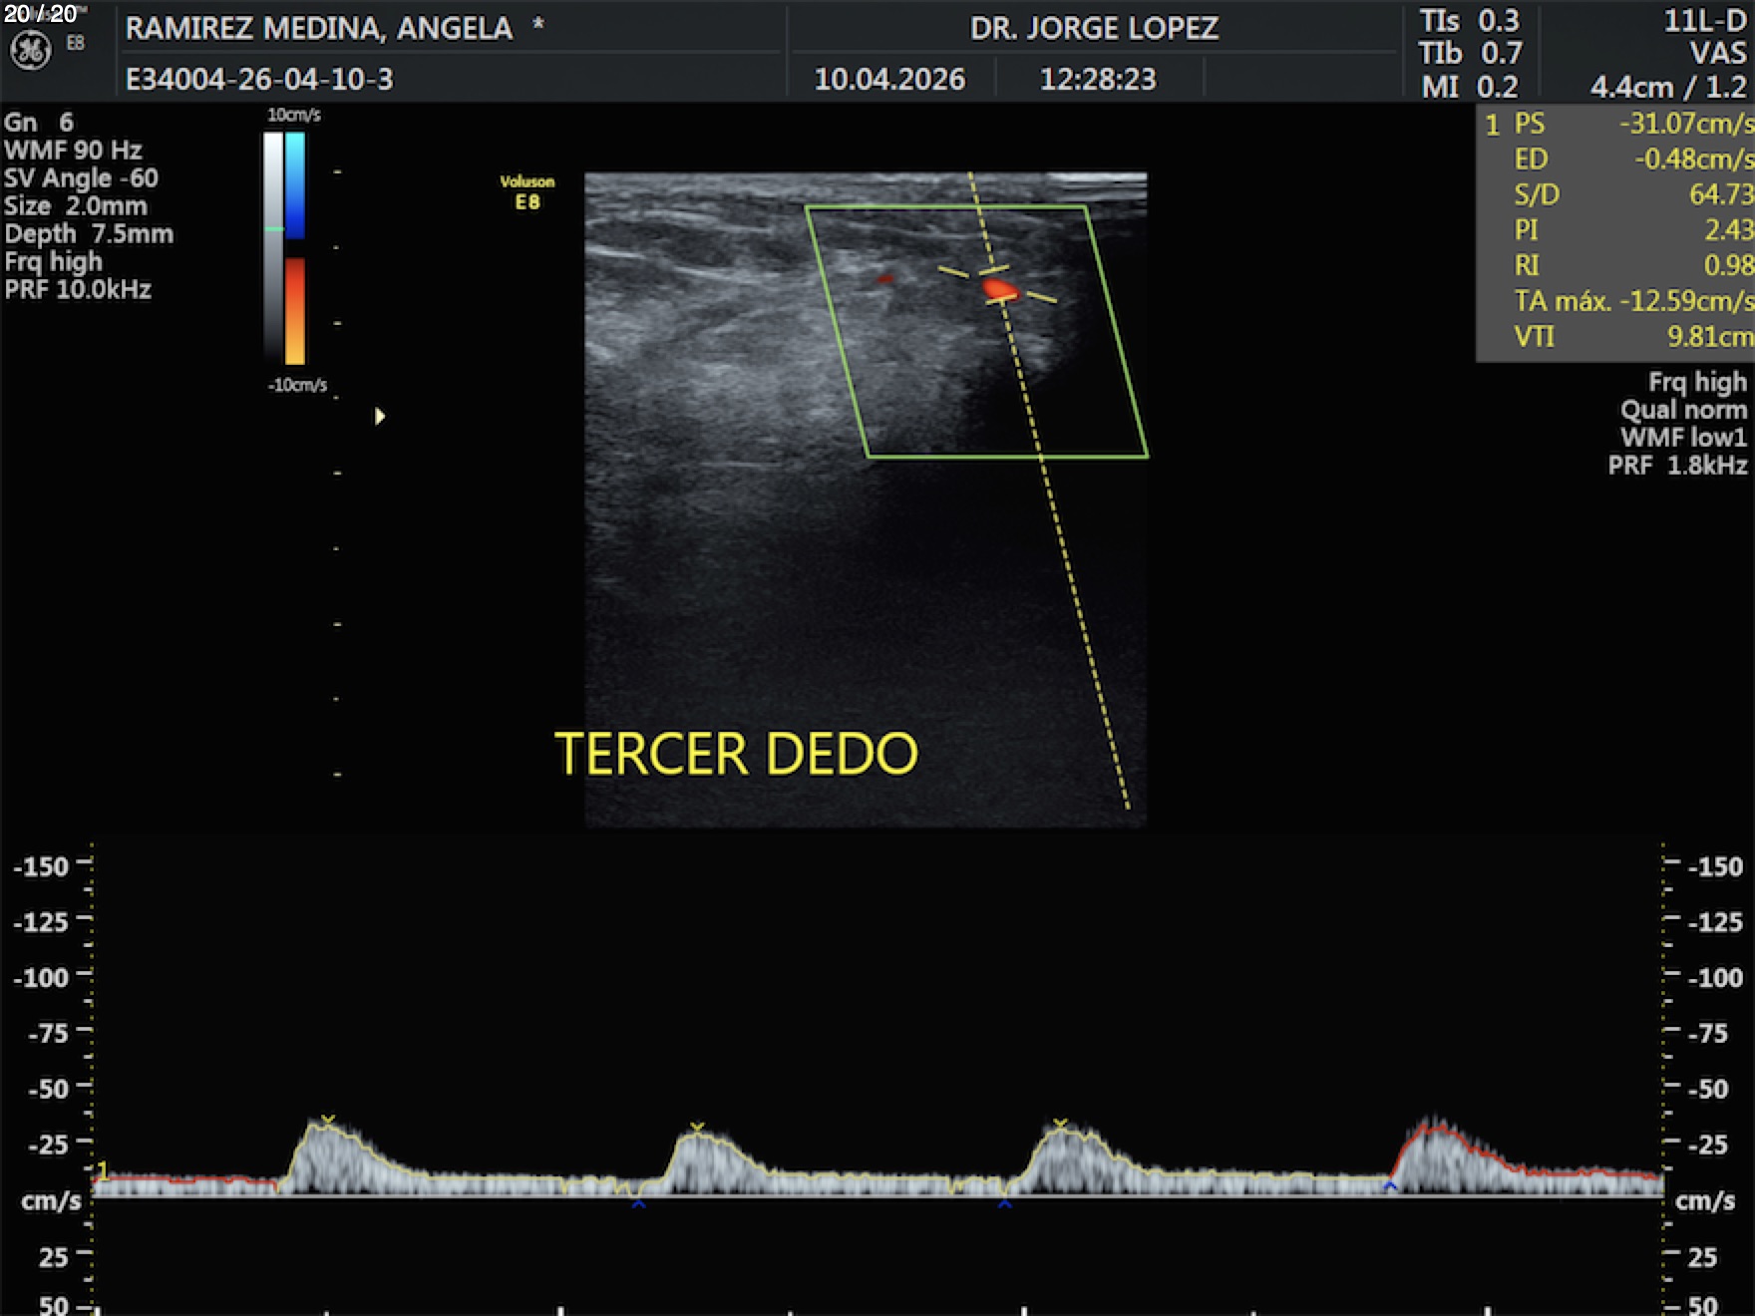
Task: Click the red-traced fourth waveform peak
Action: tap(1433, 1130)
